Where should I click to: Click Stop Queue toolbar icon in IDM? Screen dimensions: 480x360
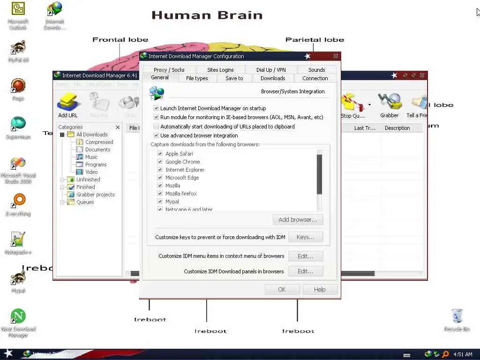coord(352,105)
